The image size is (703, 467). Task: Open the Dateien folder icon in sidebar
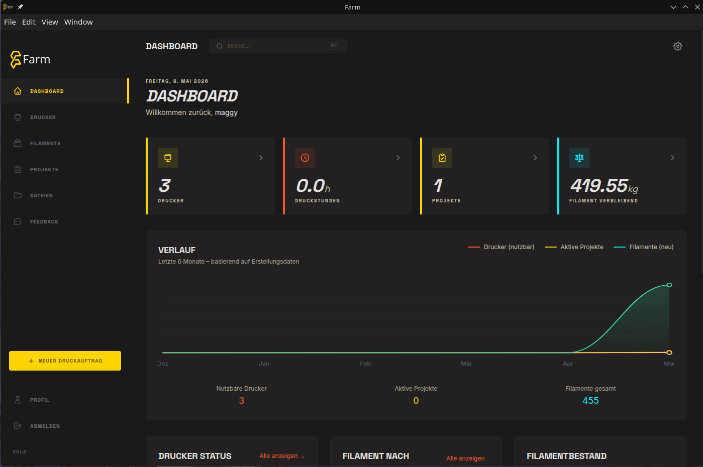(18, 195)
